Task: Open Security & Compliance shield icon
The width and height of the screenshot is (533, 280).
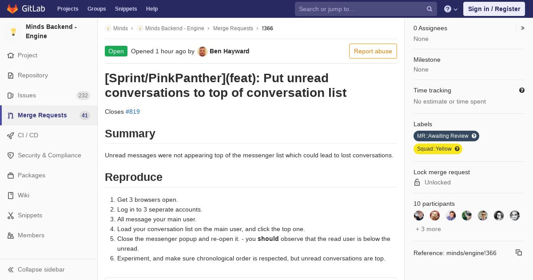Action: pos(11,156)
